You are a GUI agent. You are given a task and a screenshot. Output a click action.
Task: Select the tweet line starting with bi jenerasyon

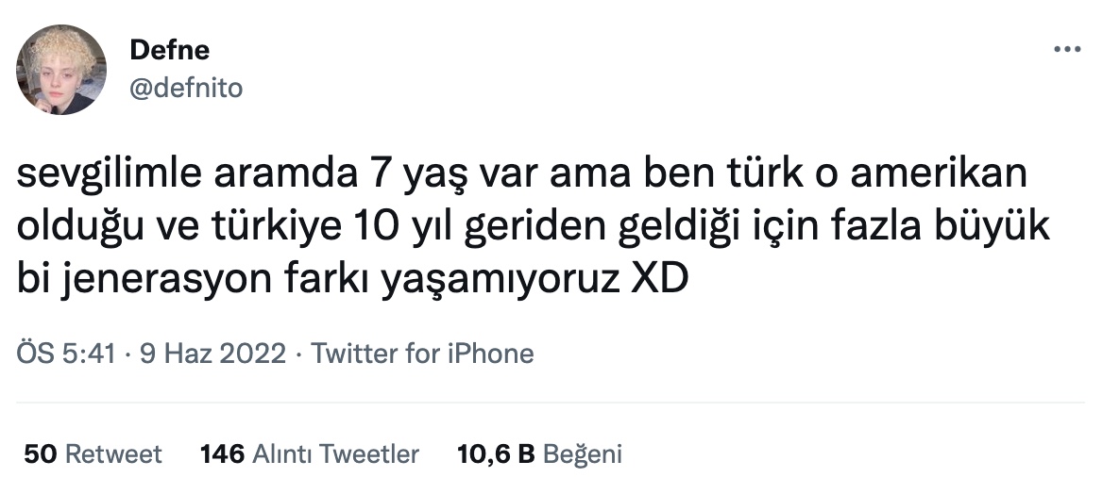(x=352, y=279)
